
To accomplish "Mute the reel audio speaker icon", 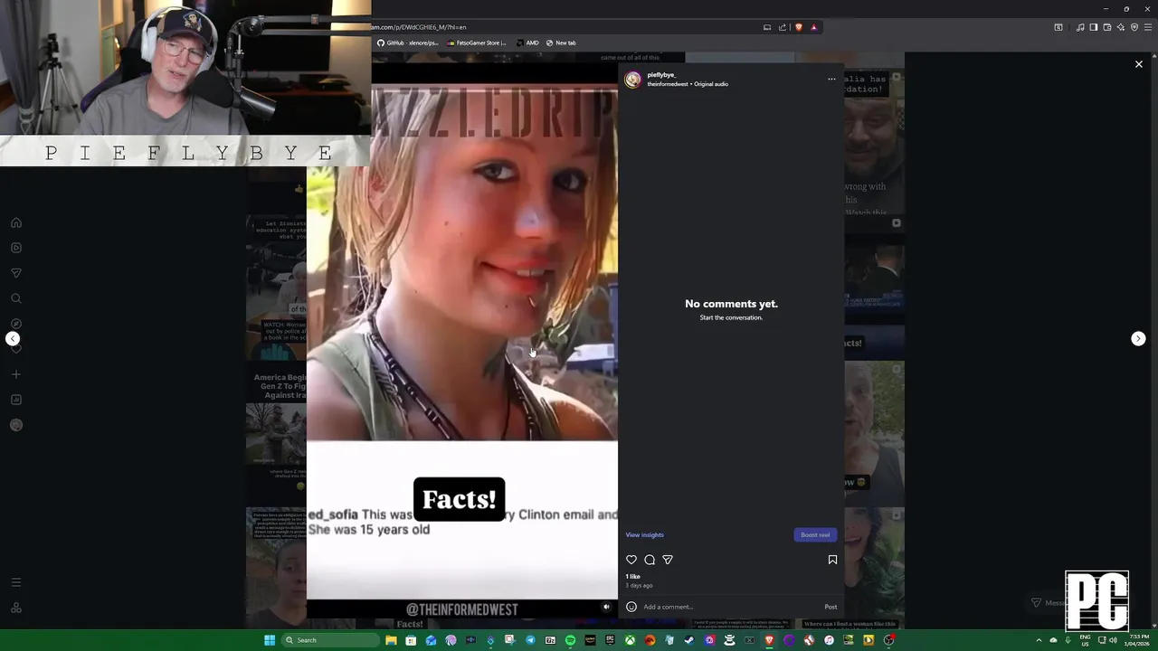I will tap(606, 607).
